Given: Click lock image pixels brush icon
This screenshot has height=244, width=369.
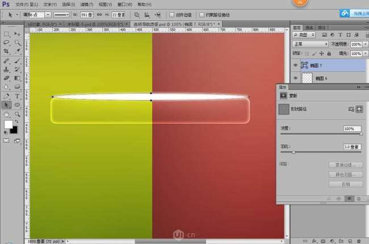Looking at the screenshot, I should click(x=314, y=54).
